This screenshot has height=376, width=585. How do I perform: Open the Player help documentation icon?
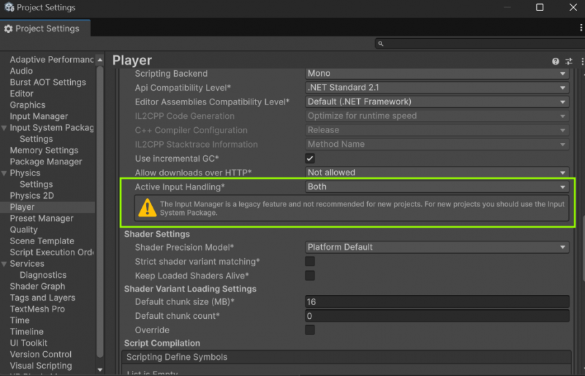pyautogui.click(x=556, y=61)
